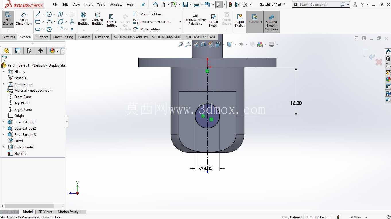Screen dimensions: 391x219
Task: Open the PropertyManager tab icon
Action: coord(18,51)
